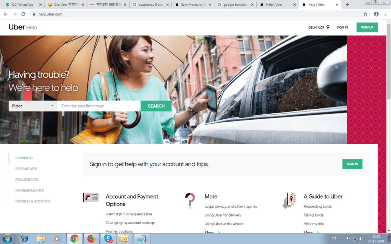Switch to the Ola/Uber tab

66,5
